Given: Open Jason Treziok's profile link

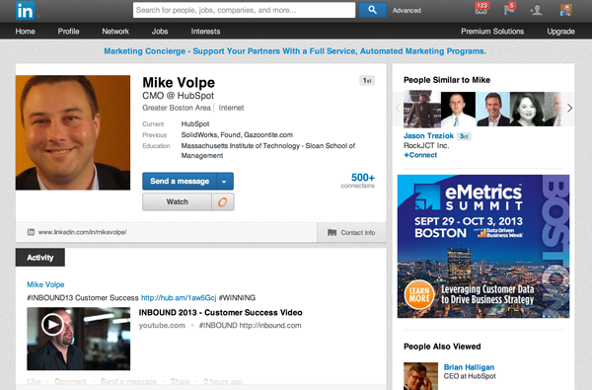Looking at the screenshot, I should pyautogui.click(x=428, y=135).
